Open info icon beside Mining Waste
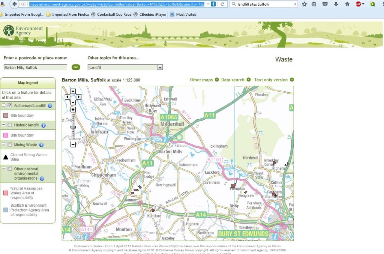384x254 pixels. 41,145
